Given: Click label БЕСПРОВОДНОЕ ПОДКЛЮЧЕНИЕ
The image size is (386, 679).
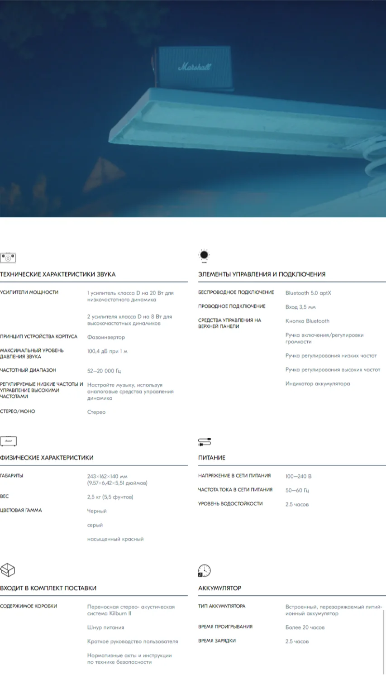Looking at the screenshot, I should pos(236,292).
